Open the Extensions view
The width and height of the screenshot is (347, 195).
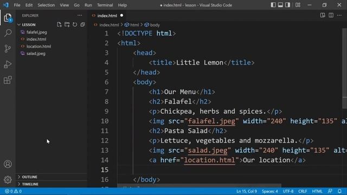pos(8,80)
